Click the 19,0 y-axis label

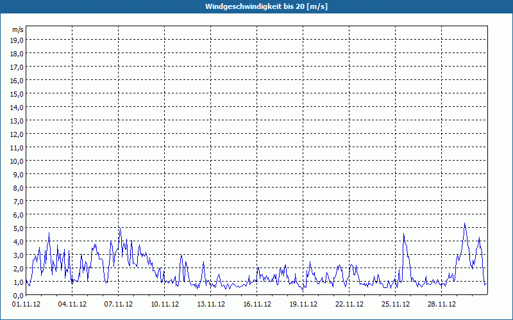[17, 40]
